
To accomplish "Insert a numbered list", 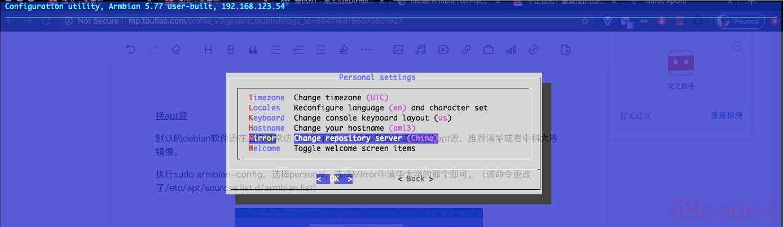I will 298,50.
